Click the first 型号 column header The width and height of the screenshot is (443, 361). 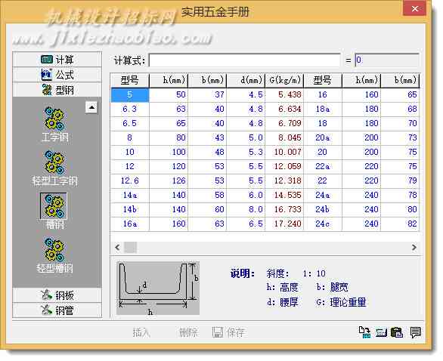[130, 81]
